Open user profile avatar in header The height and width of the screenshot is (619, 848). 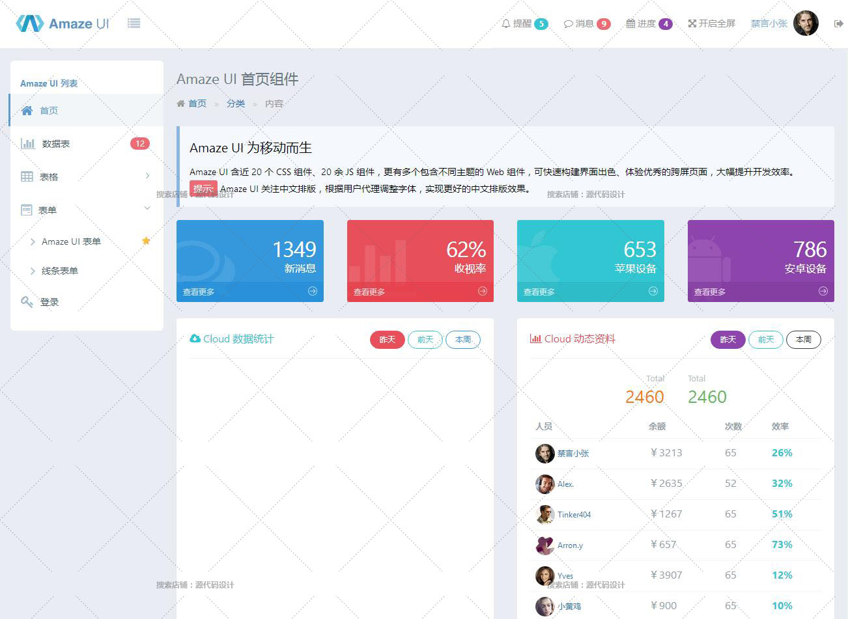806,23
